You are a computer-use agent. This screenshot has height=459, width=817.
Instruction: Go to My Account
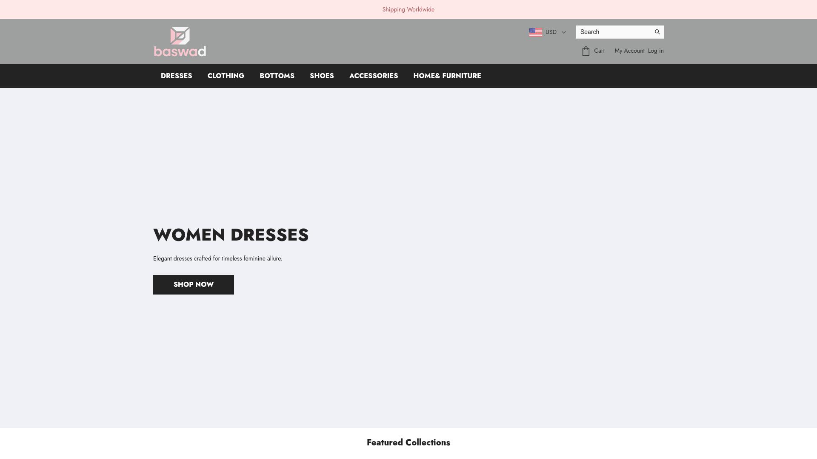click(629, 51)
